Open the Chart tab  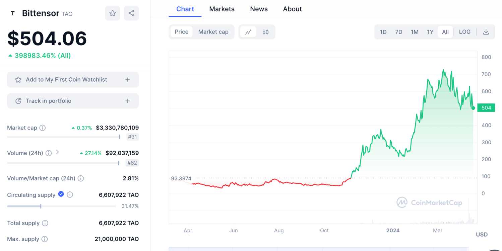click(x=185, y=9)
